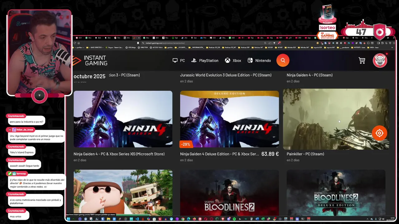399x224 pixels.
Task: Click chat message Yoku's Island Express
Action: (22, 152)
